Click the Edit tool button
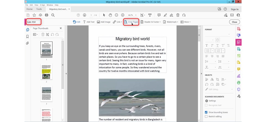The image size is (266, 122). click(77, 22)
